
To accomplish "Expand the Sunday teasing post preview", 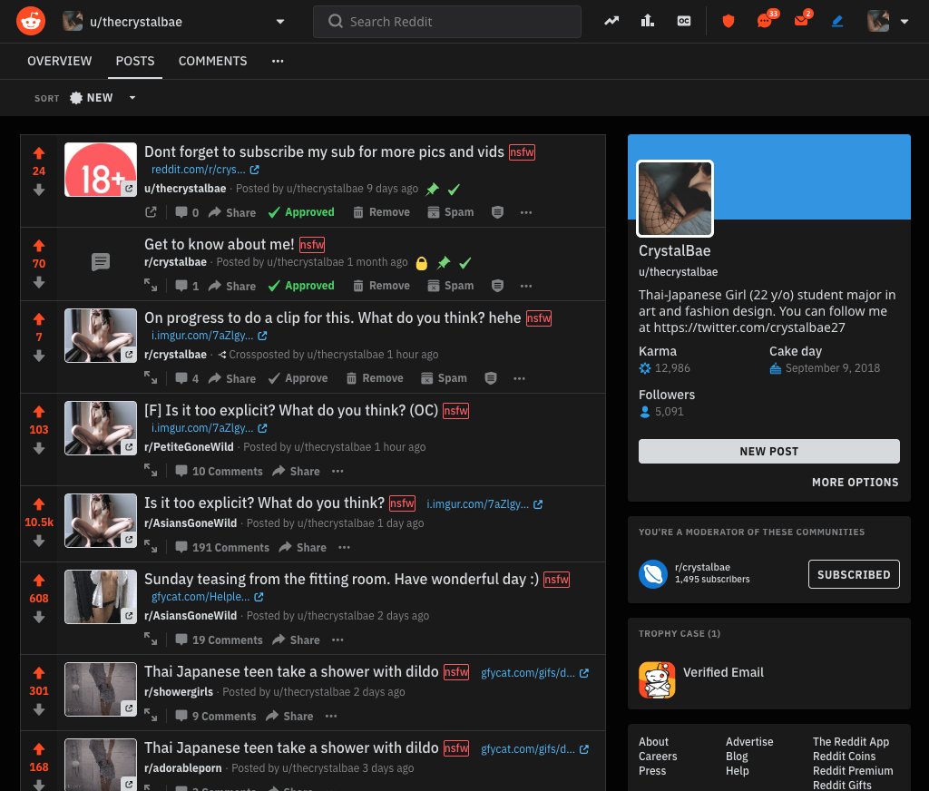I will tap(152, 640).
